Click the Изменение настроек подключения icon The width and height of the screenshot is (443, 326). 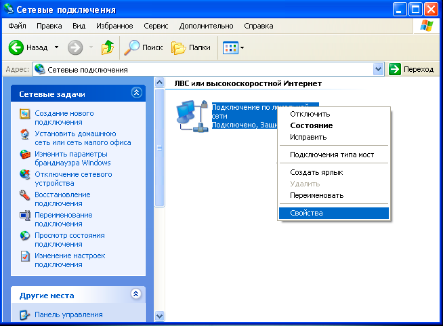(x=25, y=256)
